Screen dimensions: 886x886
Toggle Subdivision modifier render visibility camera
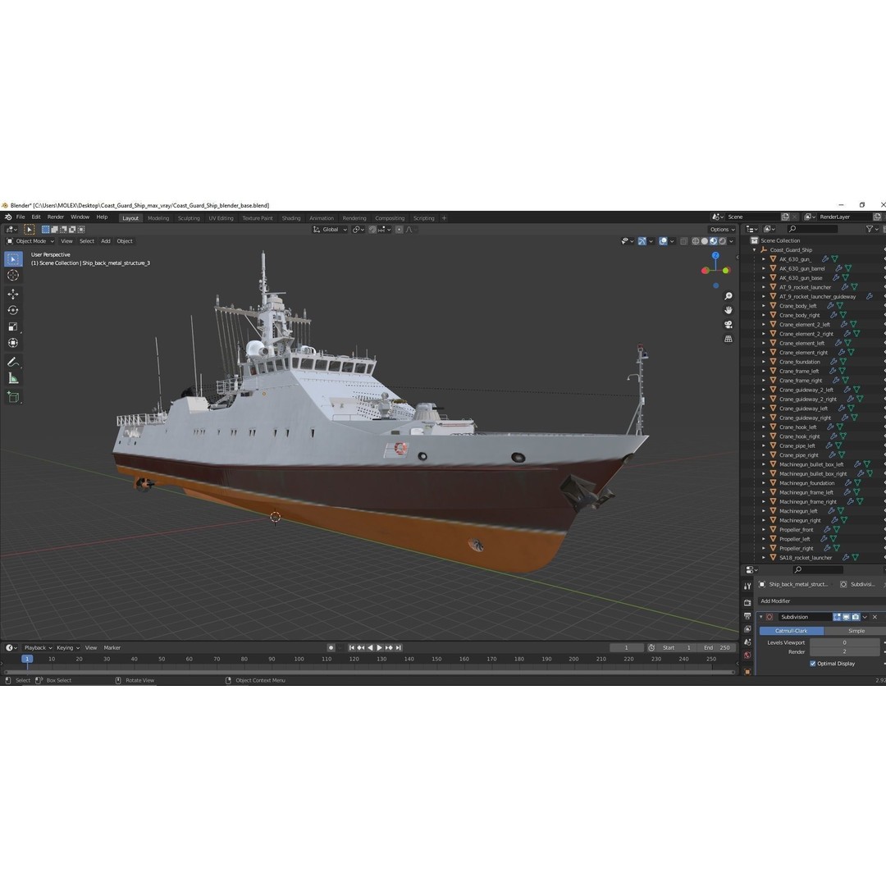point(856,617)
